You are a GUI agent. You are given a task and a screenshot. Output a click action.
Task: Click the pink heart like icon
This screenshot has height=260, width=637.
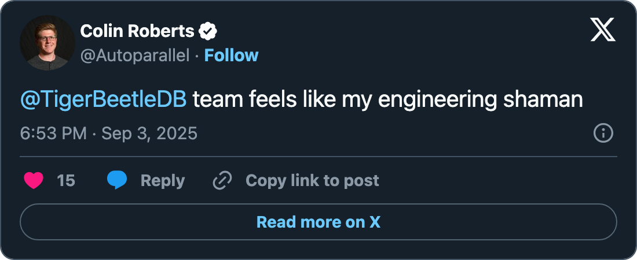[x=34, y=181]
